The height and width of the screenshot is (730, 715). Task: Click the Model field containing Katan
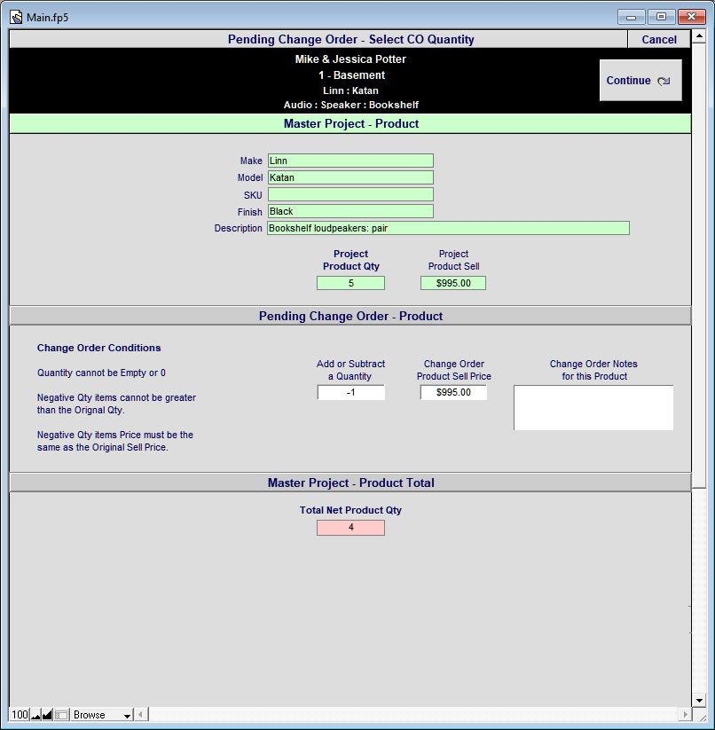click(x=350, y=177)
